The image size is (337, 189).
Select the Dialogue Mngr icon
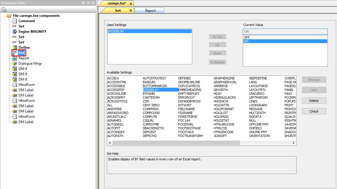(15, 63)
